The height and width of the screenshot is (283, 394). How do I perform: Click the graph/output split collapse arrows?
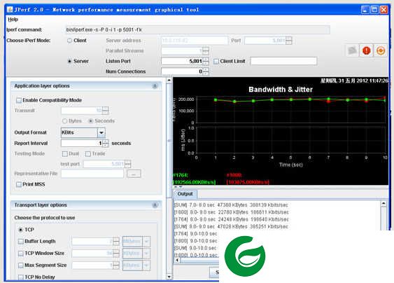[178, 187]
